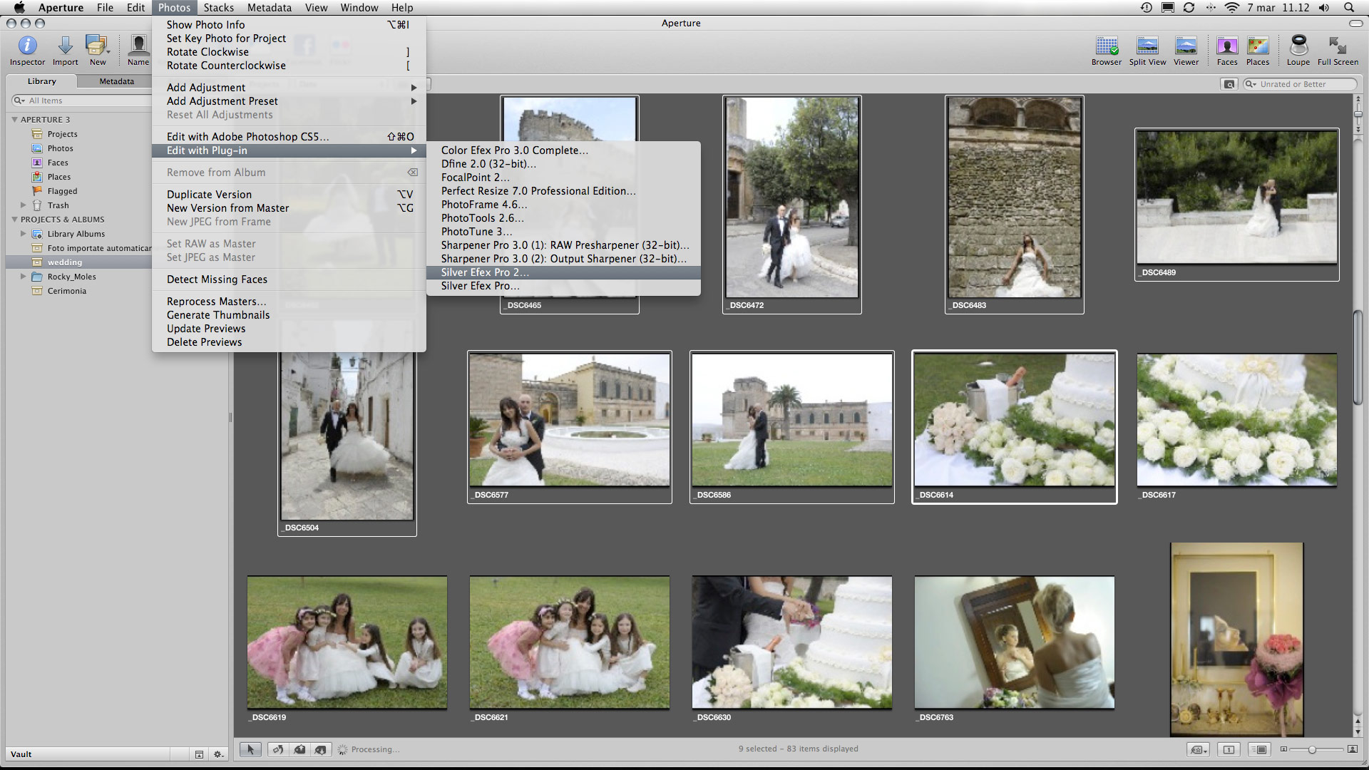Image resolution: width=1369 pixels, height=770 pixels.
Task: Click the volume icon in menu bar
Action: point(1323,8)
